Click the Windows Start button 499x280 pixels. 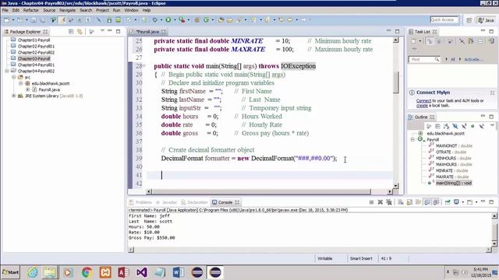(10, 272)
